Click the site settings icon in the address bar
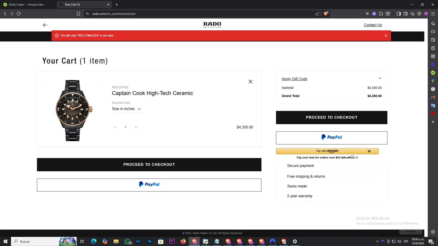The height and width of the screenshot is (246, 438). pyautogui.click(x=87, y=14)
